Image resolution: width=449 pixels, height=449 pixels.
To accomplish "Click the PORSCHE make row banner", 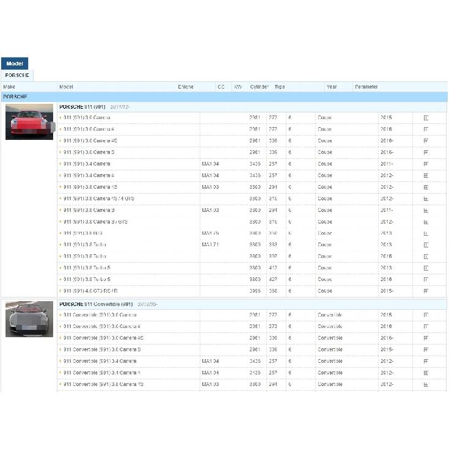I will click(224, 97).
